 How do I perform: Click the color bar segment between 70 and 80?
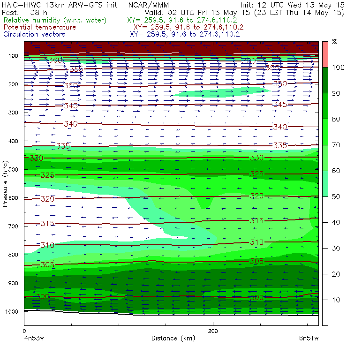coord(325,132)
